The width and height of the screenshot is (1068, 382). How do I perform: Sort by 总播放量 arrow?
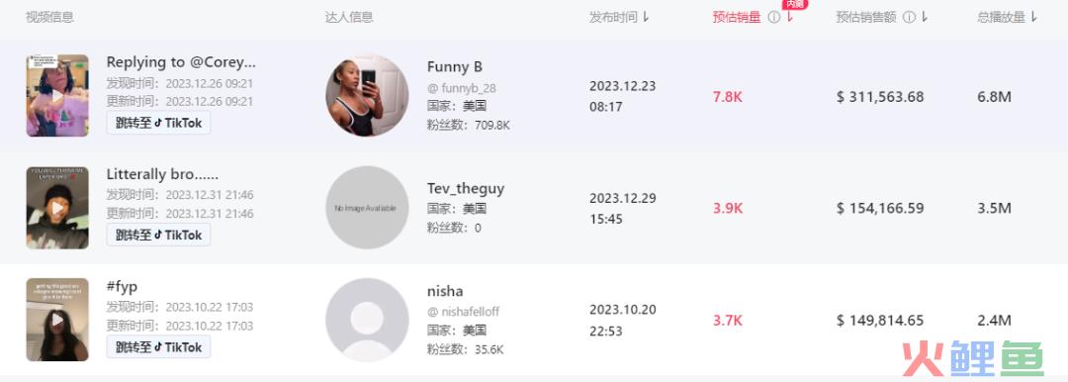point(1034,18)
